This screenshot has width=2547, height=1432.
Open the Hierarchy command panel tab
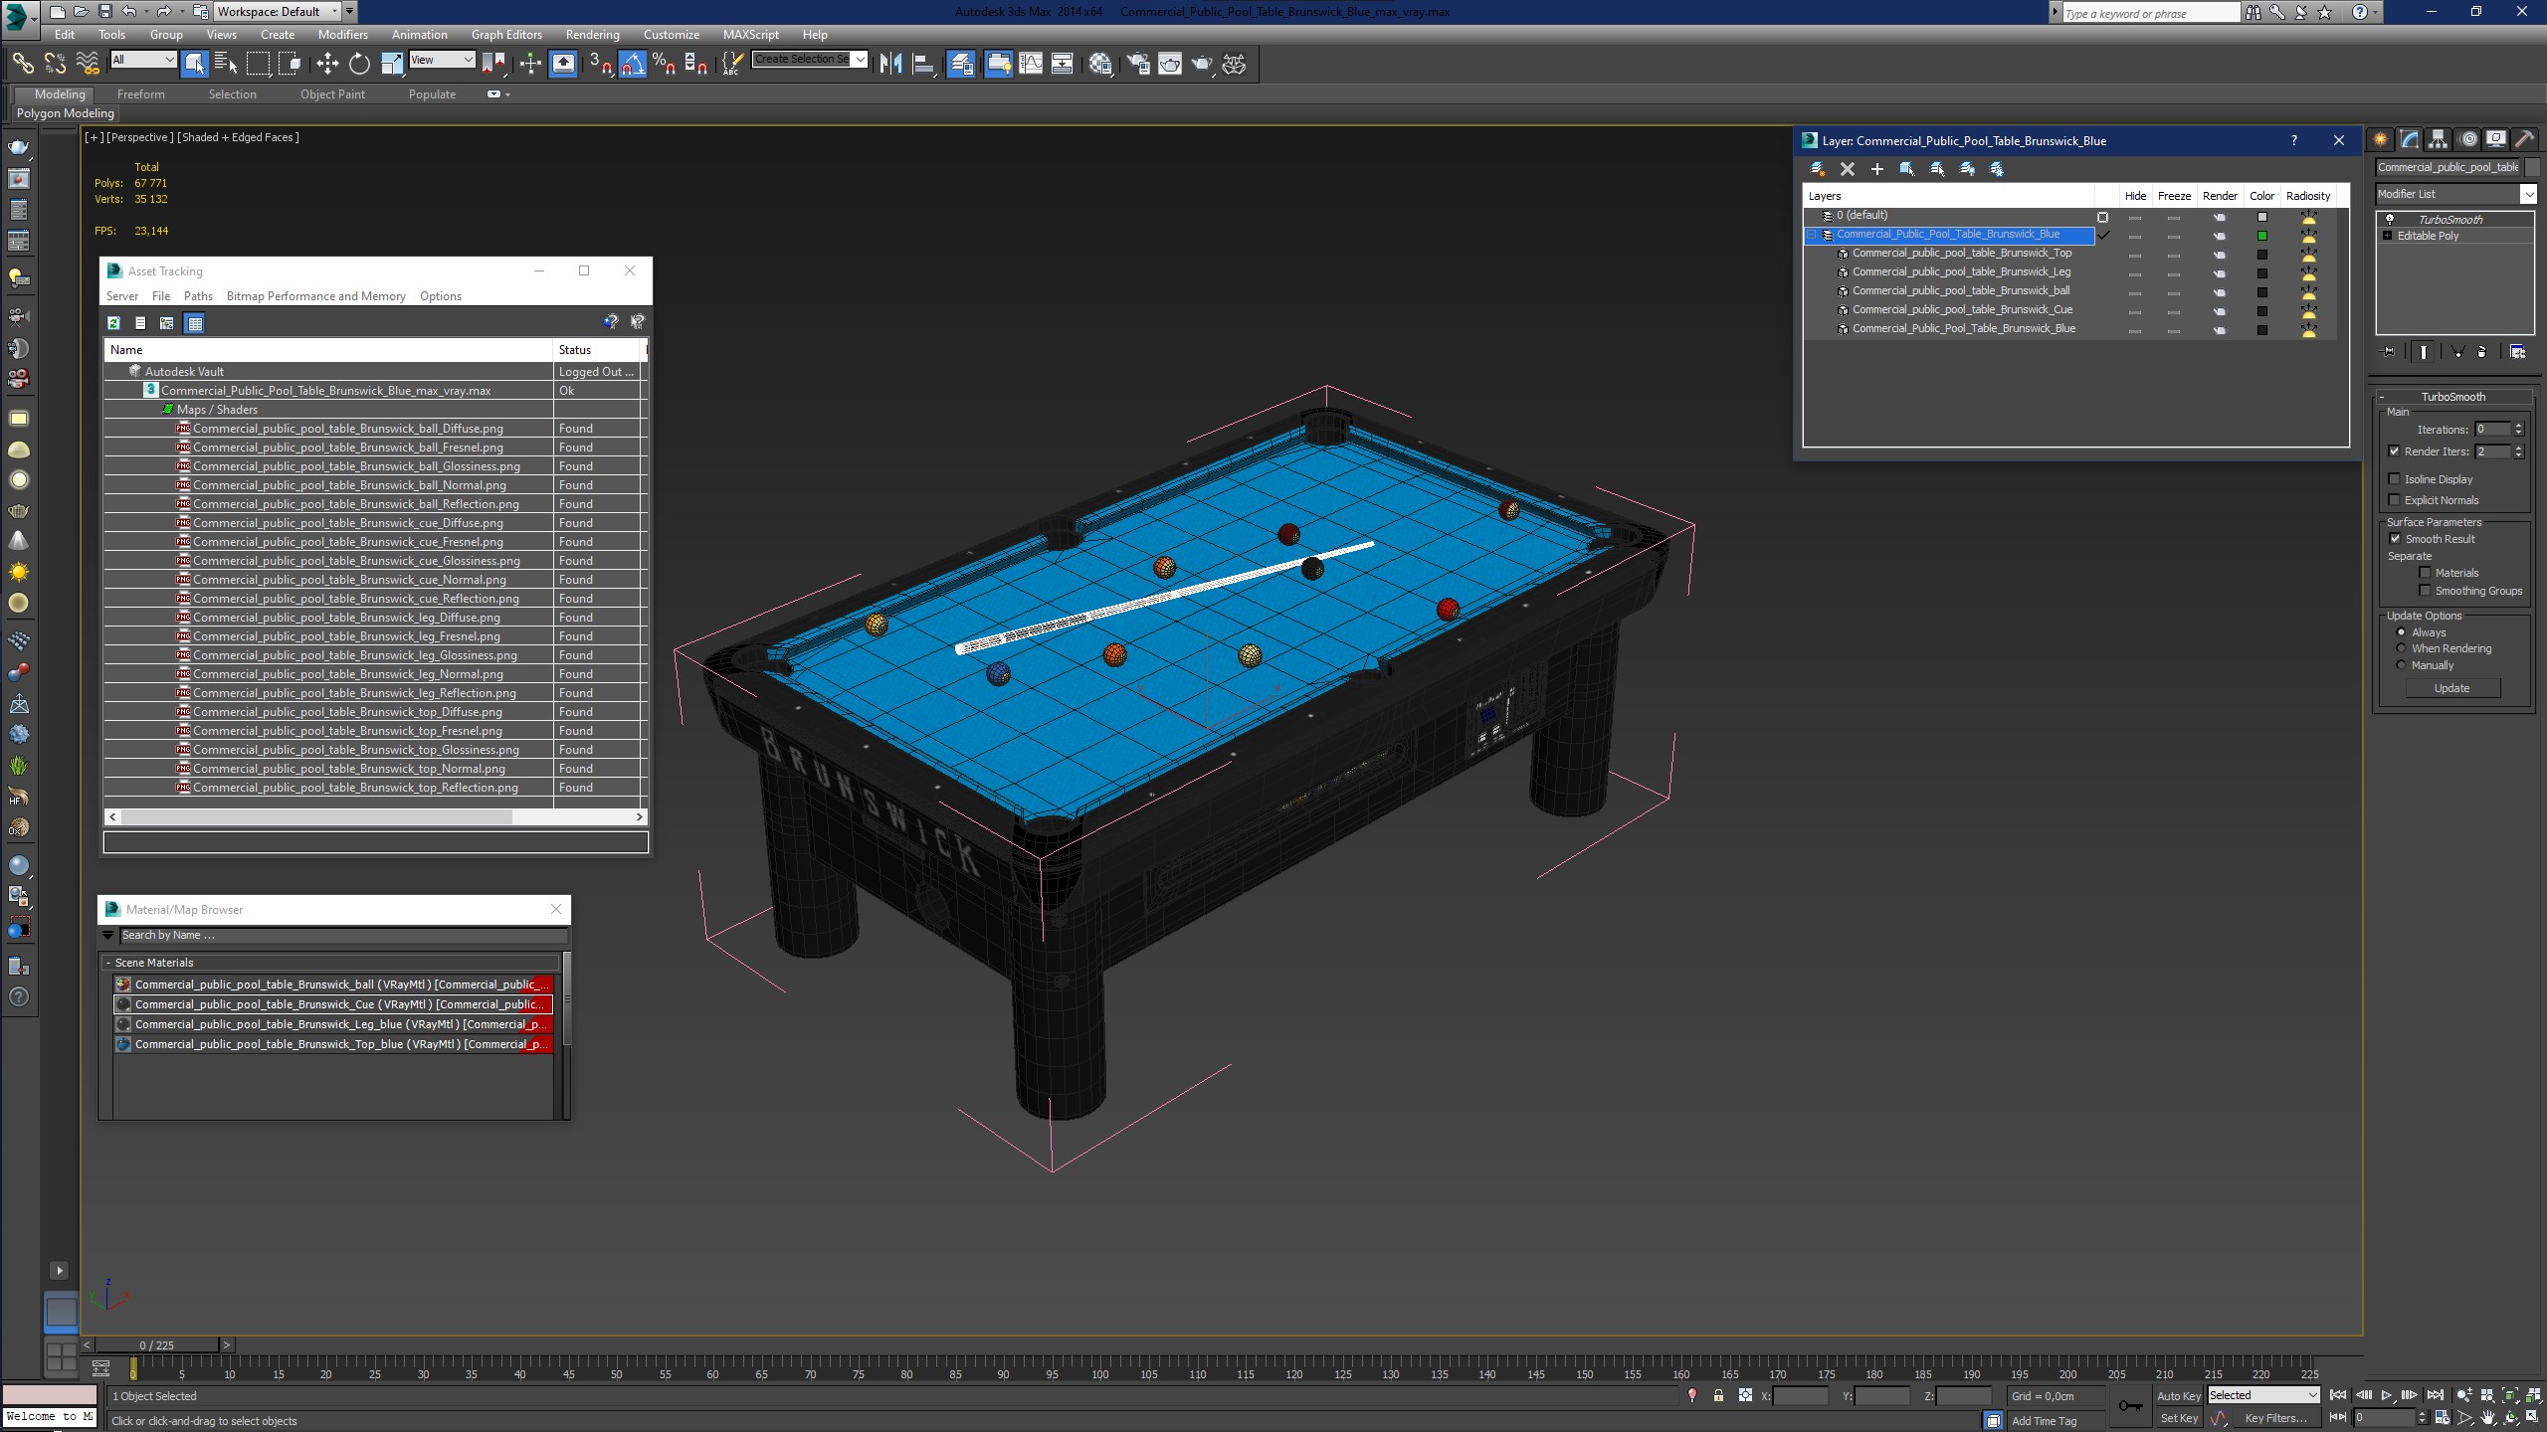[x=2438, y=139]
